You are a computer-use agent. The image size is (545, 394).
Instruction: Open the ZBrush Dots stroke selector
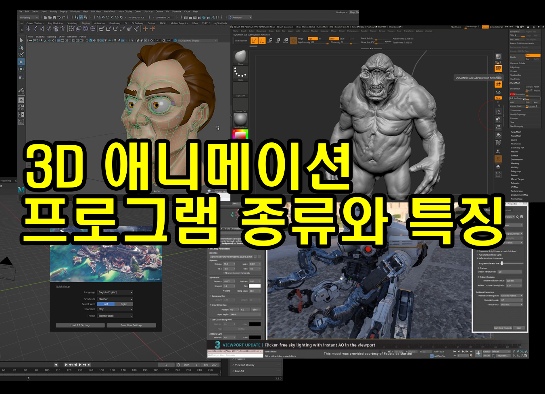(240, 73)
